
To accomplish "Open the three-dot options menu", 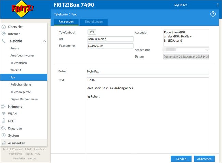I will [x=218, y=5].
